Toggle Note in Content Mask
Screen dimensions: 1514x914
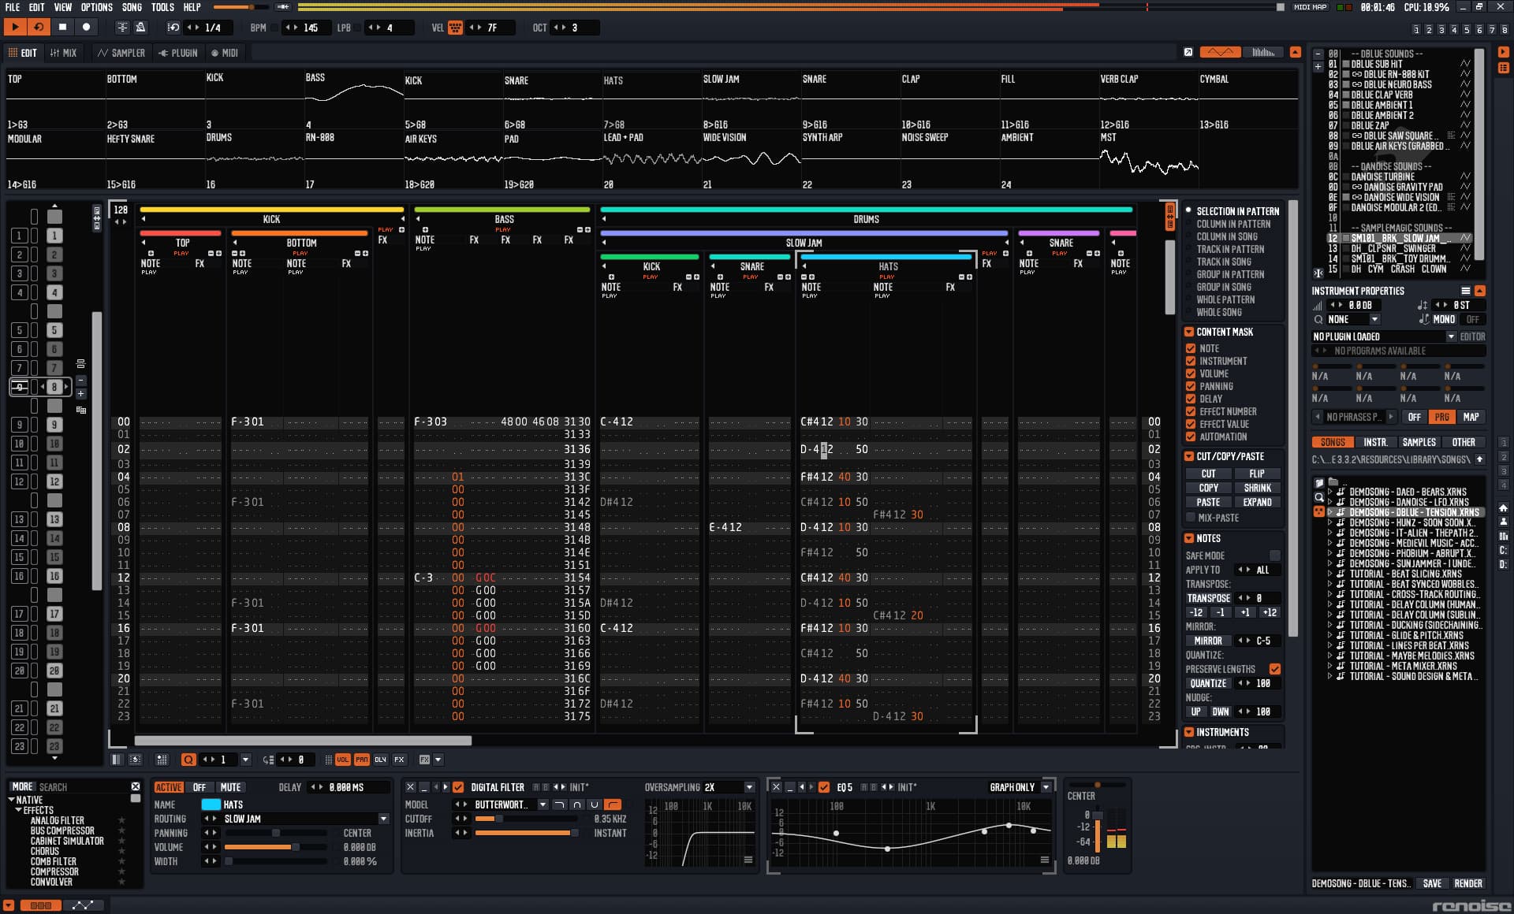point(1191,348)
